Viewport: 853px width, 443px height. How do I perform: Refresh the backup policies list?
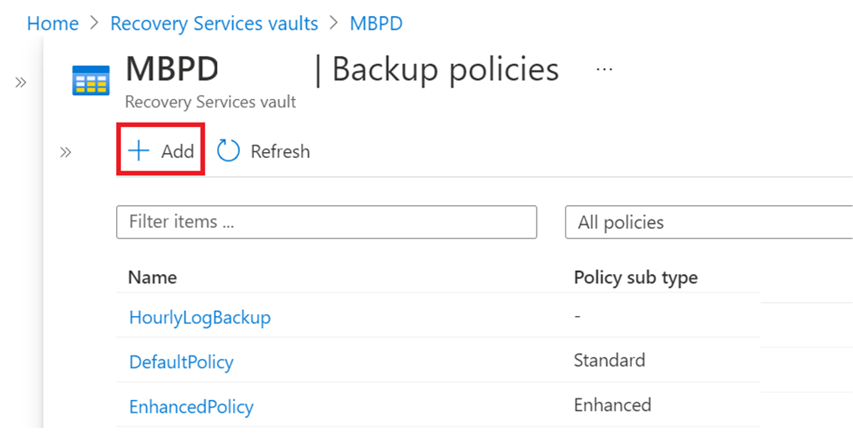(263, 151)
